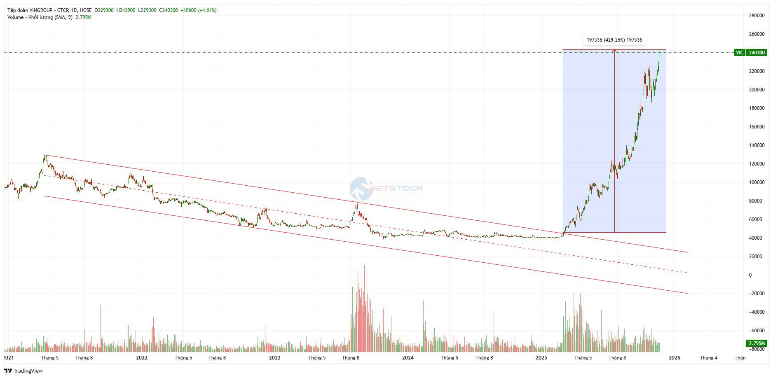Click the 60000 price axis label

pos(757,219)
